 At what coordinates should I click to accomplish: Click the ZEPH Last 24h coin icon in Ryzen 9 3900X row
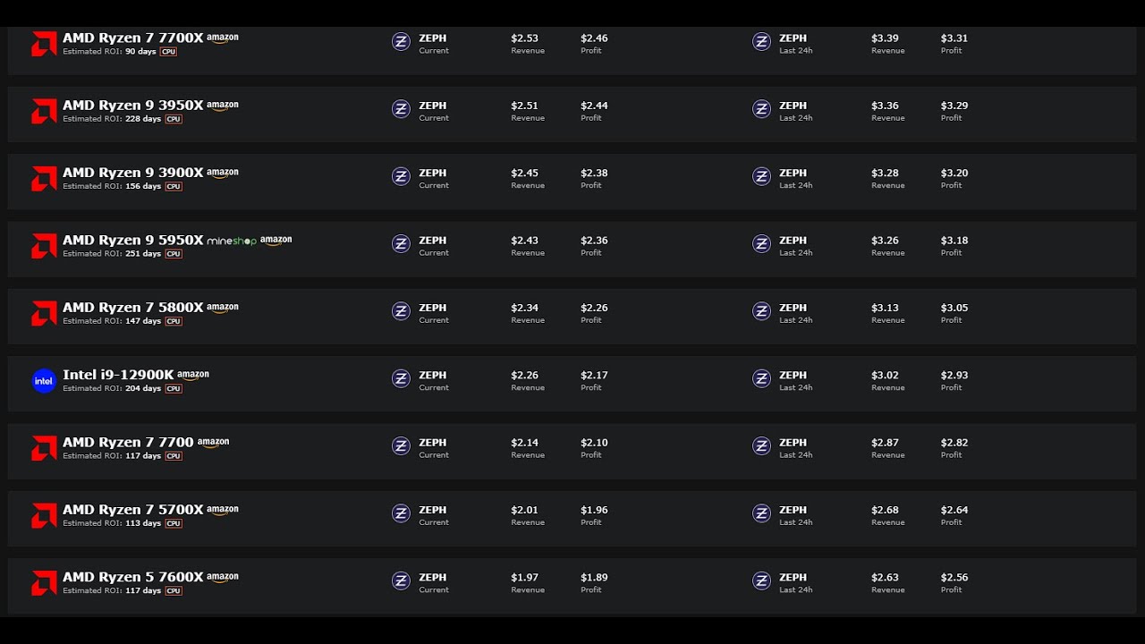pos(761,176)
